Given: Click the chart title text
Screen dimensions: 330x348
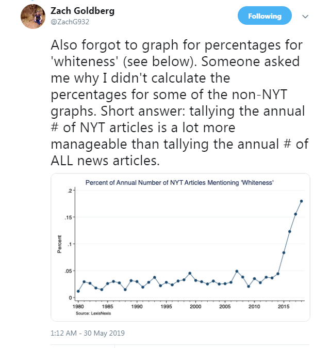Looking at the screenshot, I should coord(179,183).
